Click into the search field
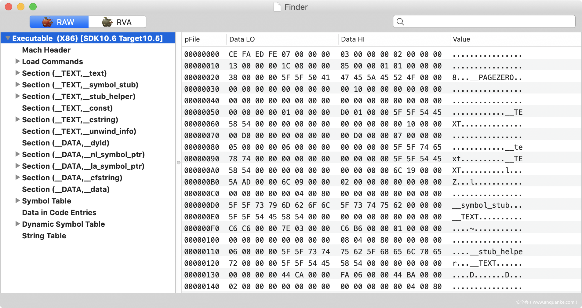The image size is (582, 308). 484,22
